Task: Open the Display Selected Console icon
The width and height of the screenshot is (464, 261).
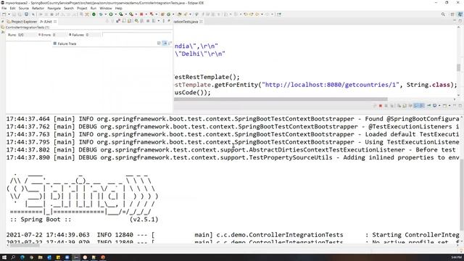Action: (x=435, y=106)
